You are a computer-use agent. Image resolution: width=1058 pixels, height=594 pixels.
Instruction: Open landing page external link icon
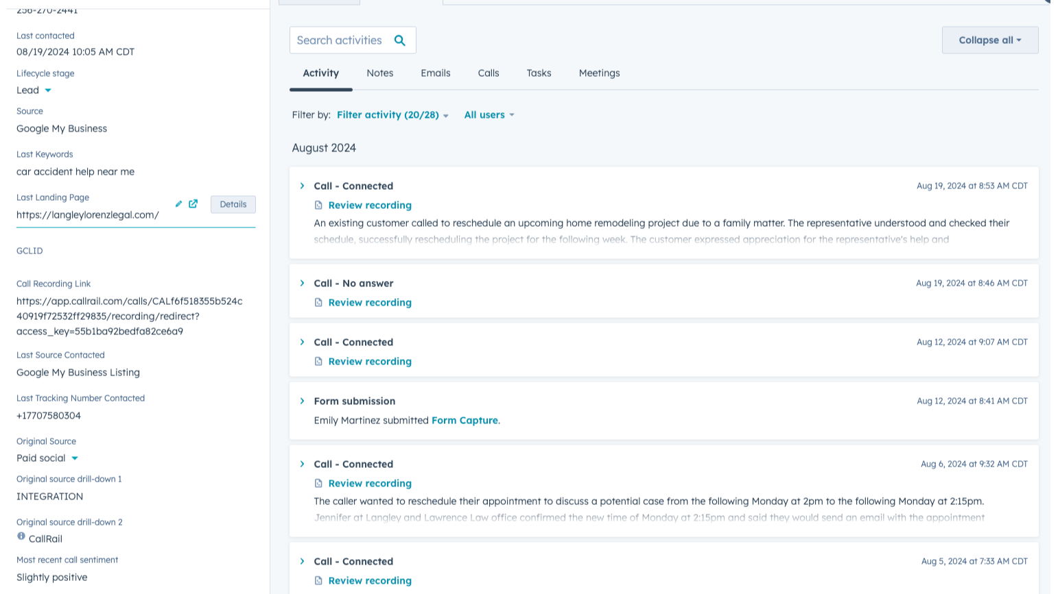pyautogui.click(x=193, y=204)
